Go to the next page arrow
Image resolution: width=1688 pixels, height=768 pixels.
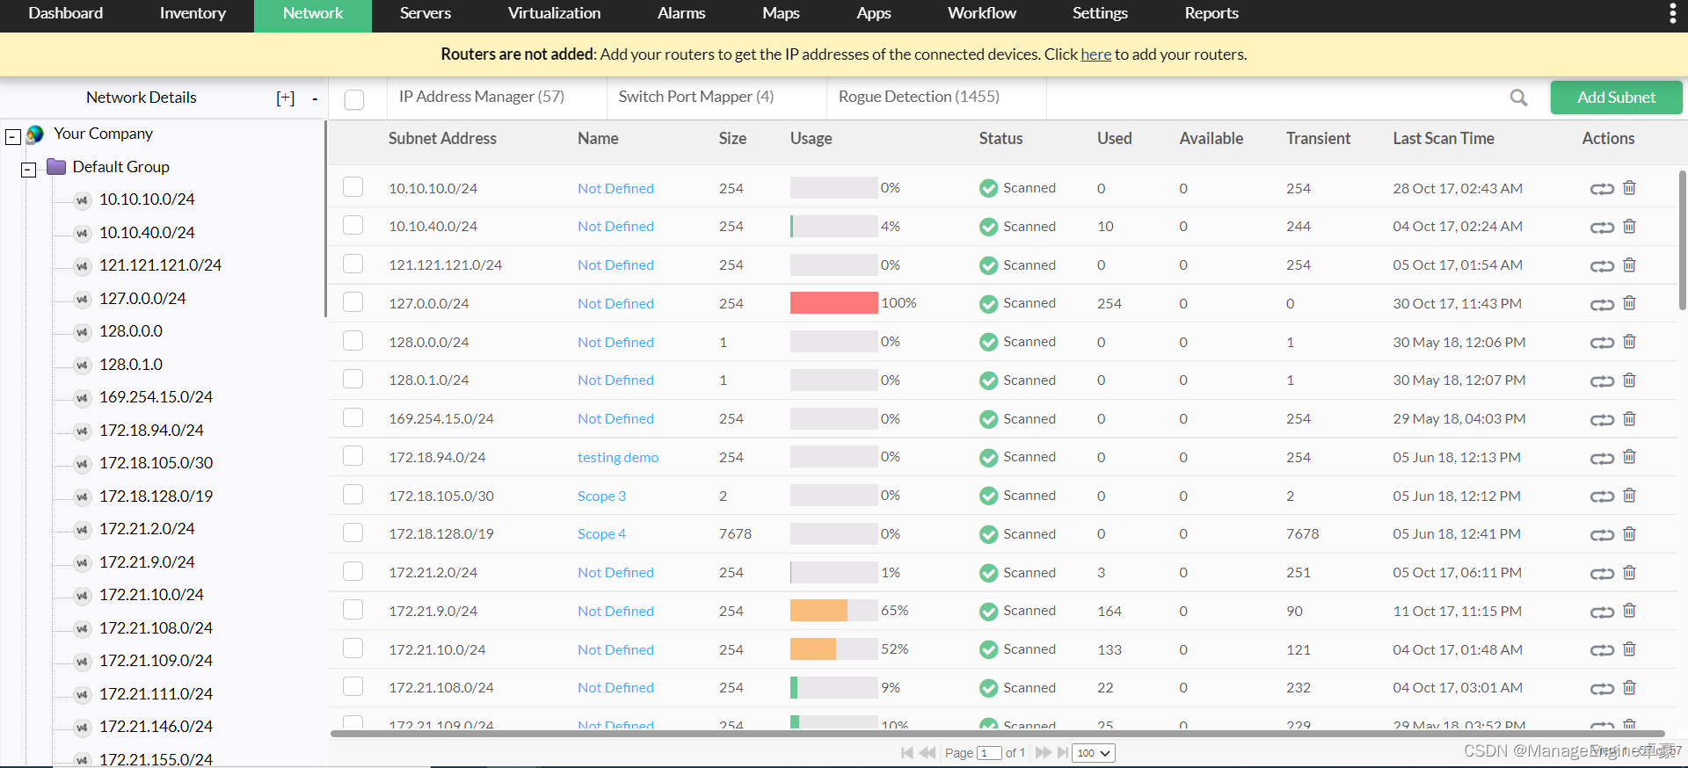pos(1044,753)
